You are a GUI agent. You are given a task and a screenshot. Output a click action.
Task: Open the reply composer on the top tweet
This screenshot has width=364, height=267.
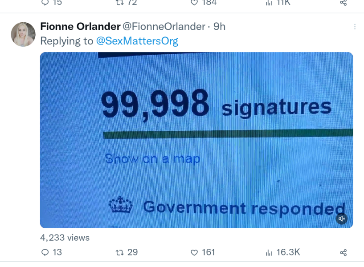point(45,3)
